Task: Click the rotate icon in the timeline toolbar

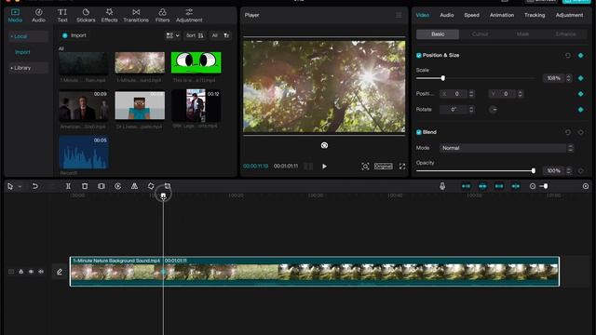Action: click(151, 186)
